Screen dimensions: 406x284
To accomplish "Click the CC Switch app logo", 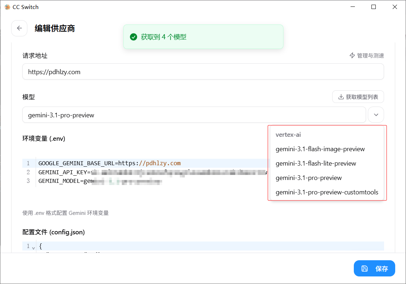I will click(x=7, y=7).
